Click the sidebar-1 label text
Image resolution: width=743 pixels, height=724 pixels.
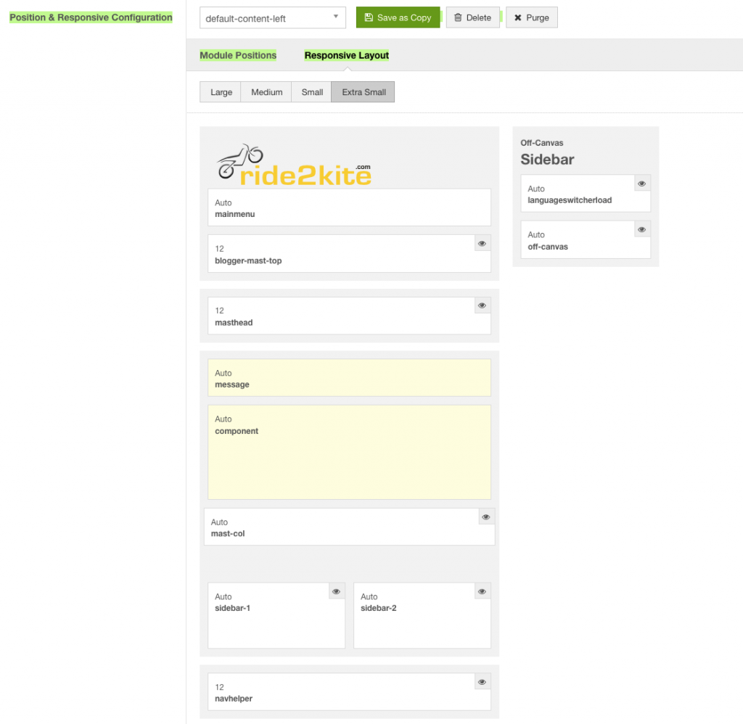click(232, 608)
